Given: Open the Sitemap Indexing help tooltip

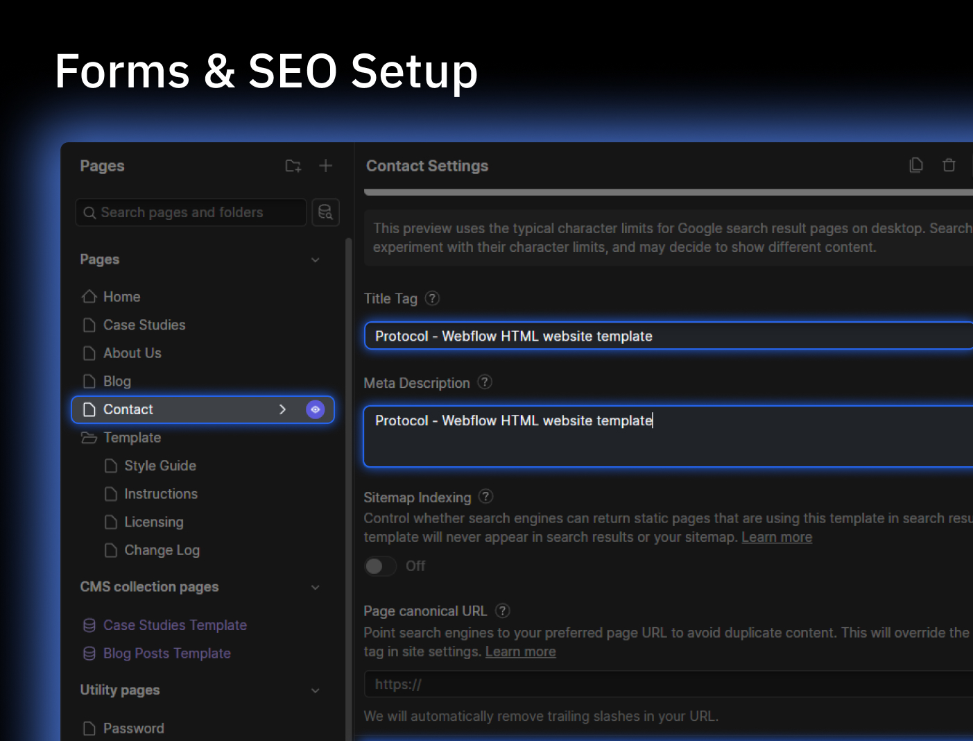Looking at the screenshot, I should tap(485, 497).
